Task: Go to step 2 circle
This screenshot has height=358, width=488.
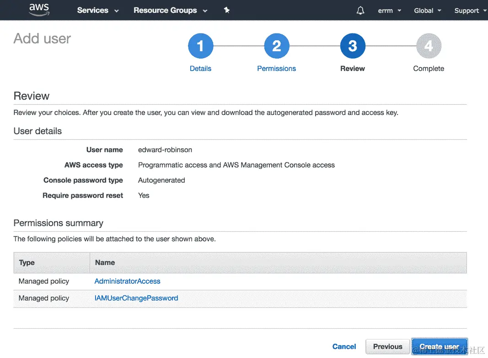Action: point(277,46)
